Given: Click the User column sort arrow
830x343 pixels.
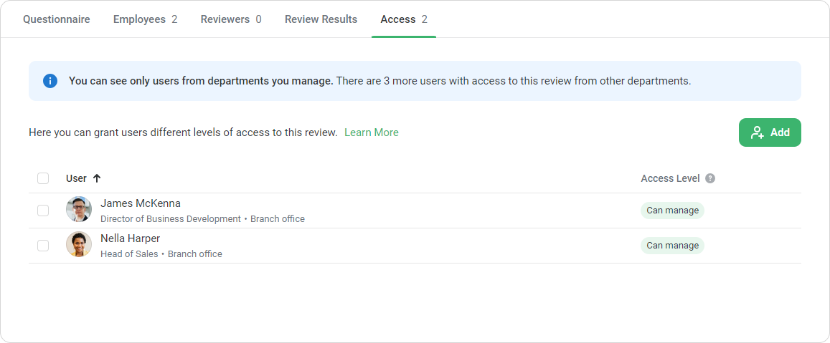Looking at the screenshot, I should click(x=97, y=178).
